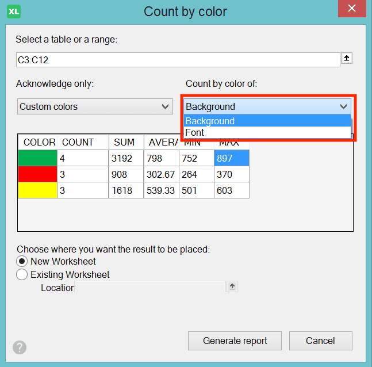The image size is (372, 367).
Task: Click the range selector arrow beside C3:C12
Action: (347, 58)
